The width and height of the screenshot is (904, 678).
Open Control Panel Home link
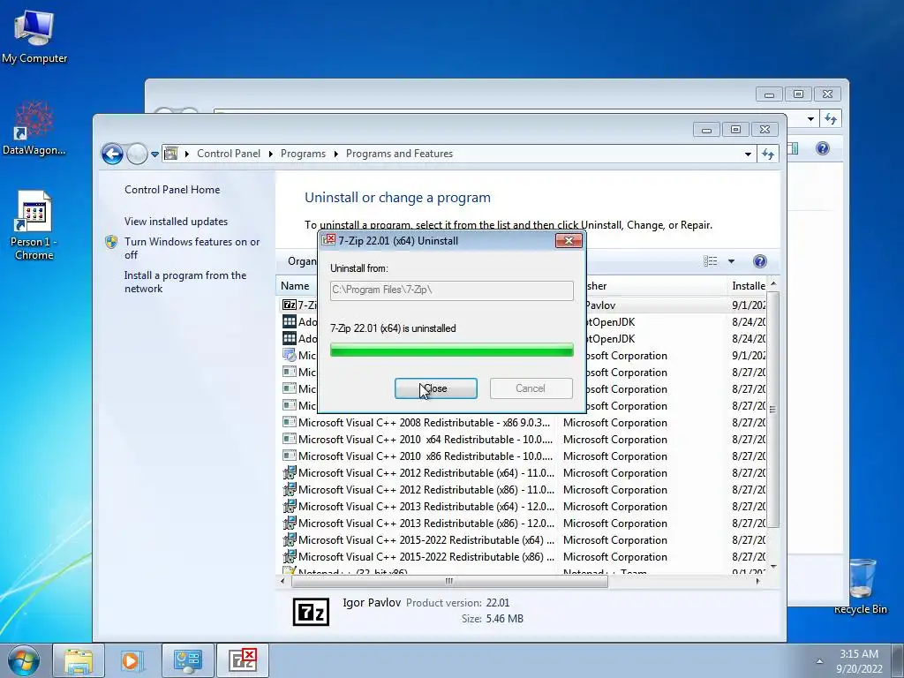pos(172,190)
